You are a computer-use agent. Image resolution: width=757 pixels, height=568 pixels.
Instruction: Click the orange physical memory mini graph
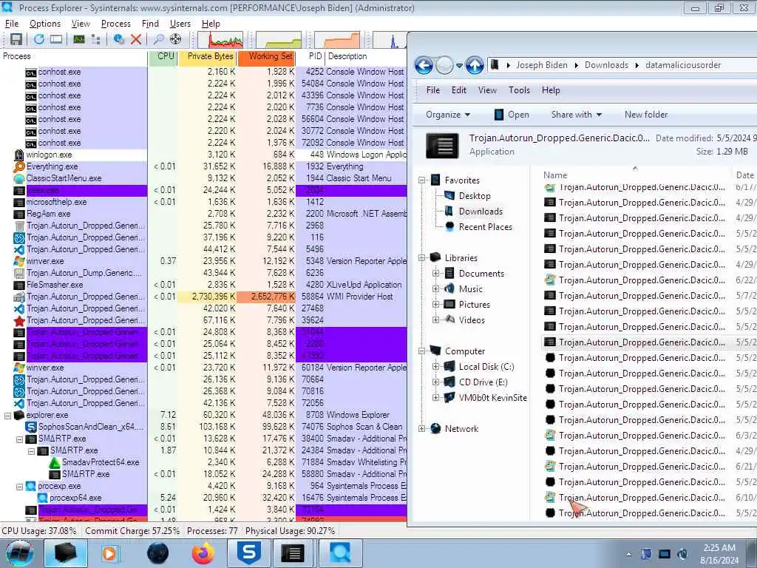336,40
